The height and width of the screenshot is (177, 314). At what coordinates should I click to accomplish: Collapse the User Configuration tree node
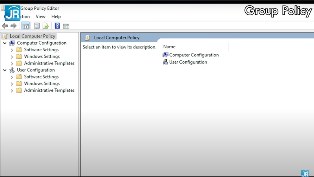(x=5, y=70)
